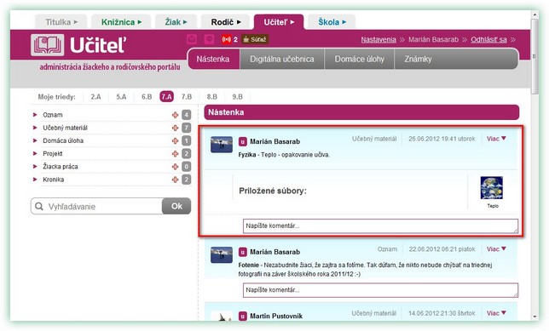Viewport: 549px width, 331px height.
Task: Expand the Učebný materiál category arrow
Action: tap(35, 128)
